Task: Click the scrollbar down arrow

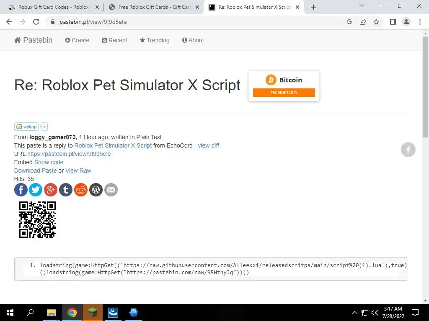Action: coord(425,301)
